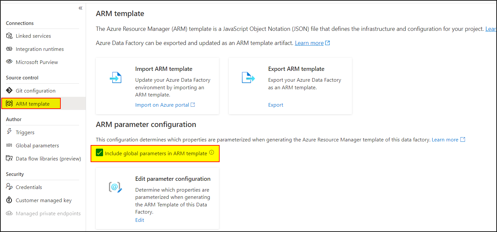The image size is (497, 232).
Task: Click the ARM template cube icon
Action: point(9,104)
